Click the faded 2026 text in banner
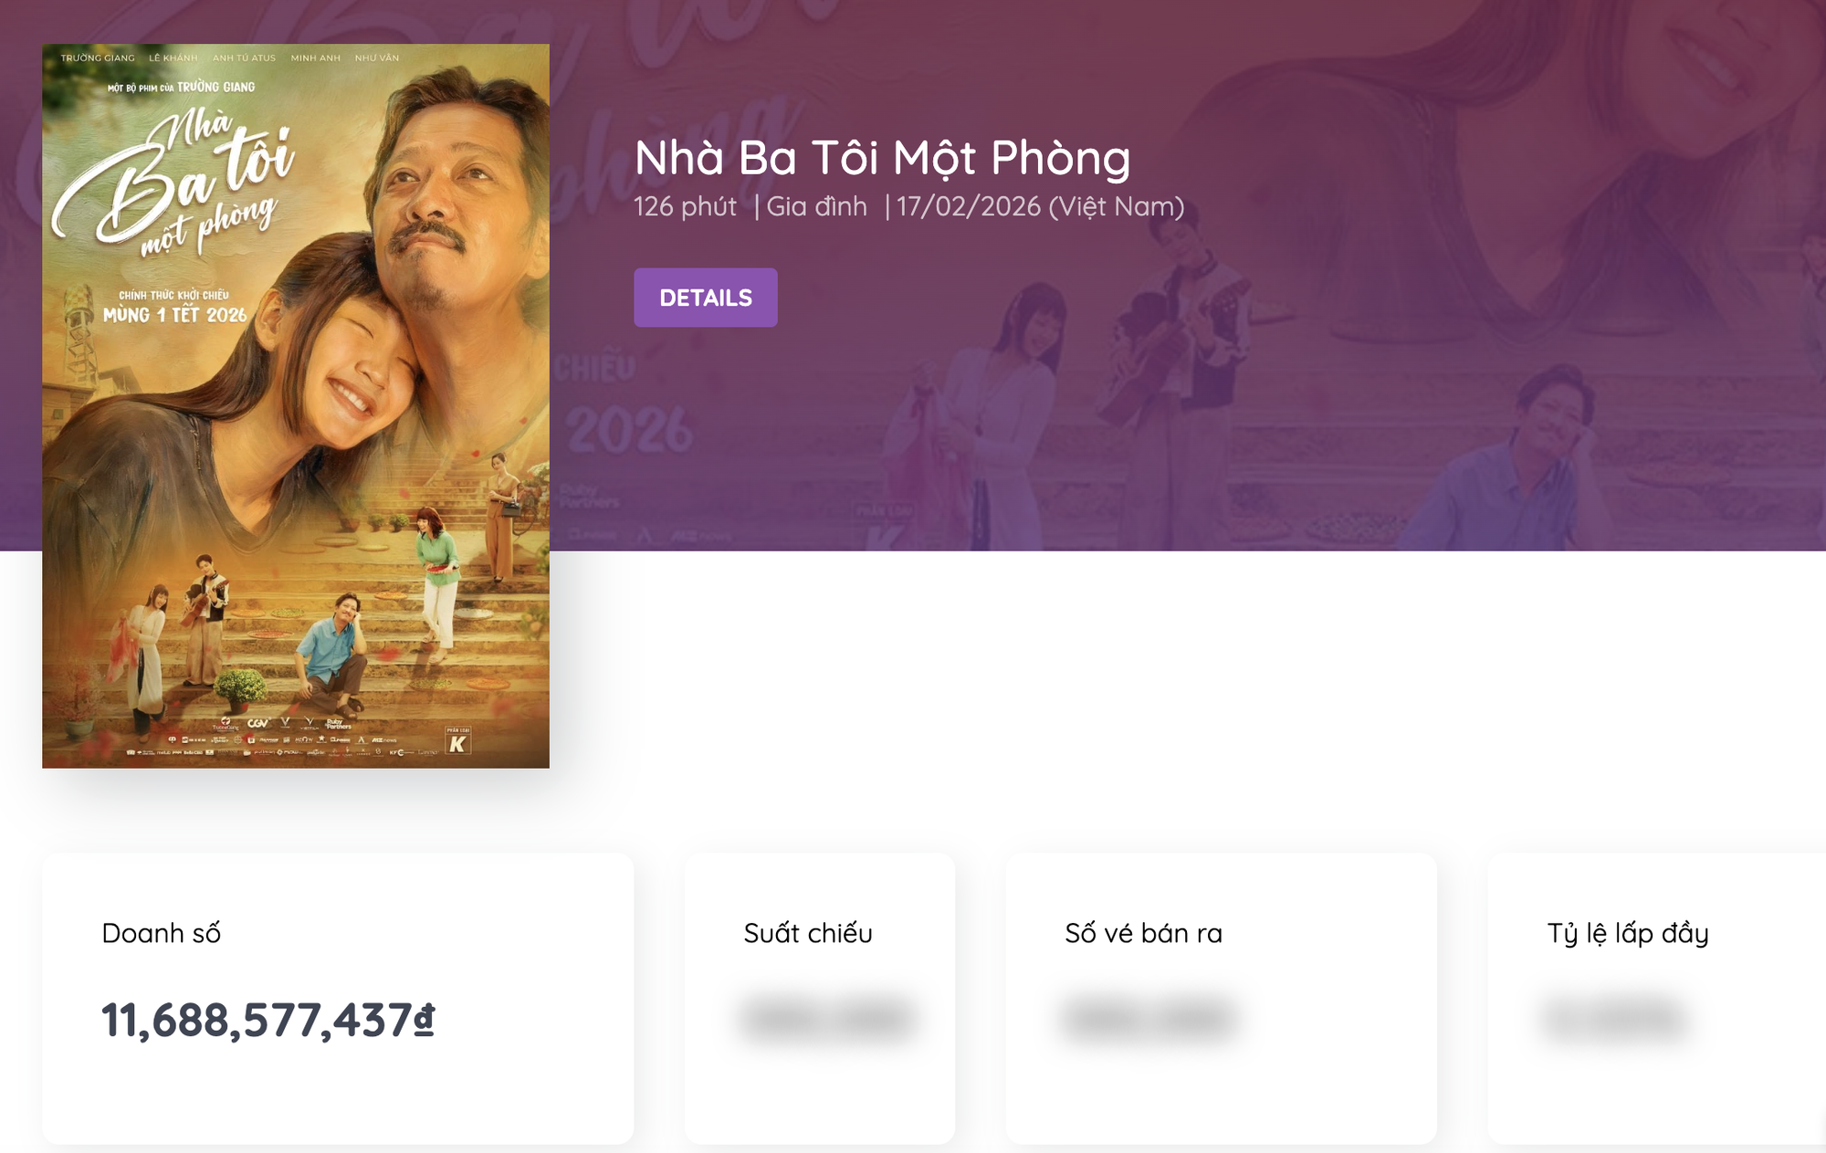This screenshot has height=1153, width=1826. tap(630, 430)
